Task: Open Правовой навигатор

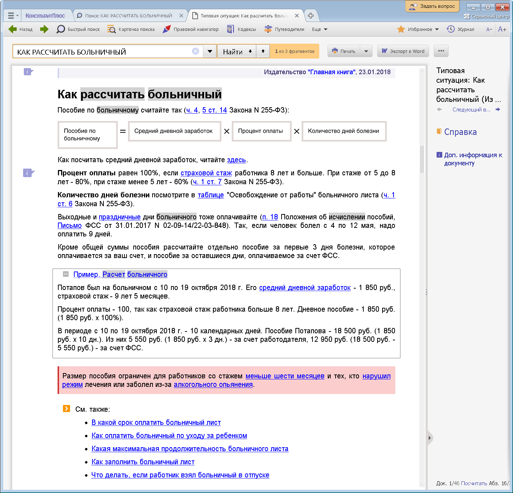Action: pyautogui.click(x=190, y=29)
